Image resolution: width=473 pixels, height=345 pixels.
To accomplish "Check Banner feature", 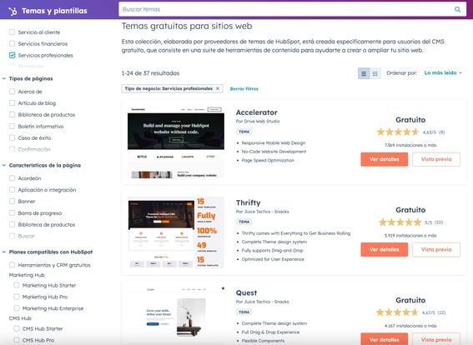I will (x=12, y=202).
